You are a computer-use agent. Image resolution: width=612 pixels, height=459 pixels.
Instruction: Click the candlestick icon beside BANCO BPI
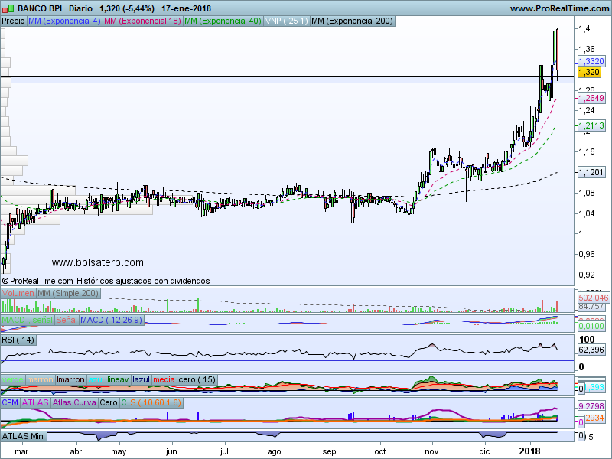tap(9, 8)
